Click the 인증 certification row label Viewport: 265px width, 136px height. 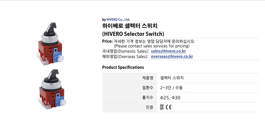149,107
